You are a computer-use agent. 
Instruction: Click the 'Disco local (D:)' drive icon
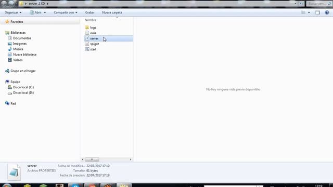click(10, 92)
